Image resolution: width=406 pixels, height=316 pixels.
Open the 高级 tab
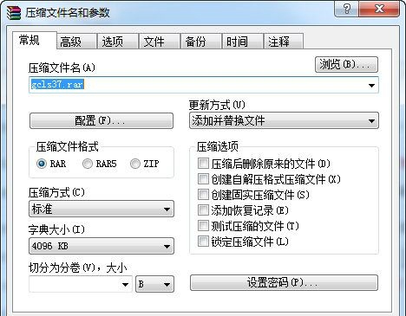(76, 42)
